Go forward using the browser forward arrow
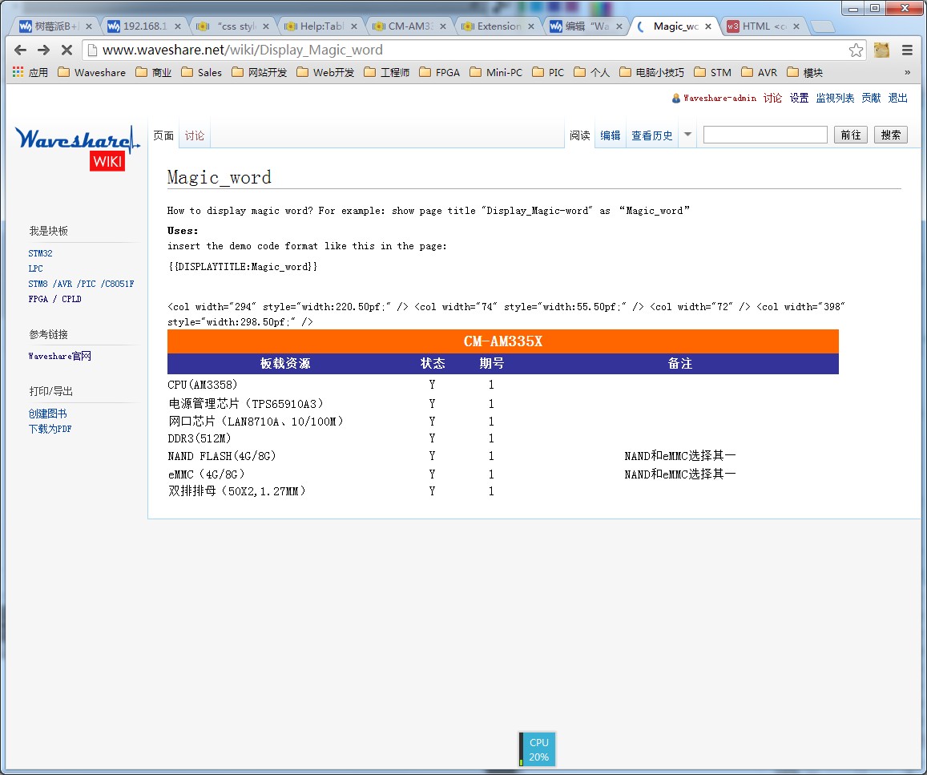This screenshot has height=775, width=927. tap(44, 50)
